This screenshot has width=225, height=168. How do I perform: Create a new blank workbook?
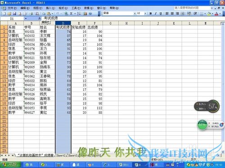(x=4, y=13)
